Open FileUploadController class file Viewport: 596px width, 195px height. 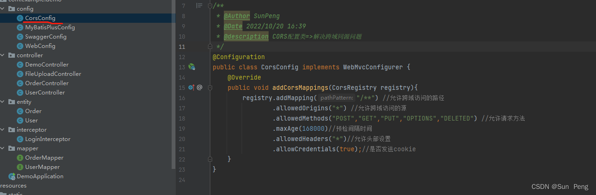[53, 74]
